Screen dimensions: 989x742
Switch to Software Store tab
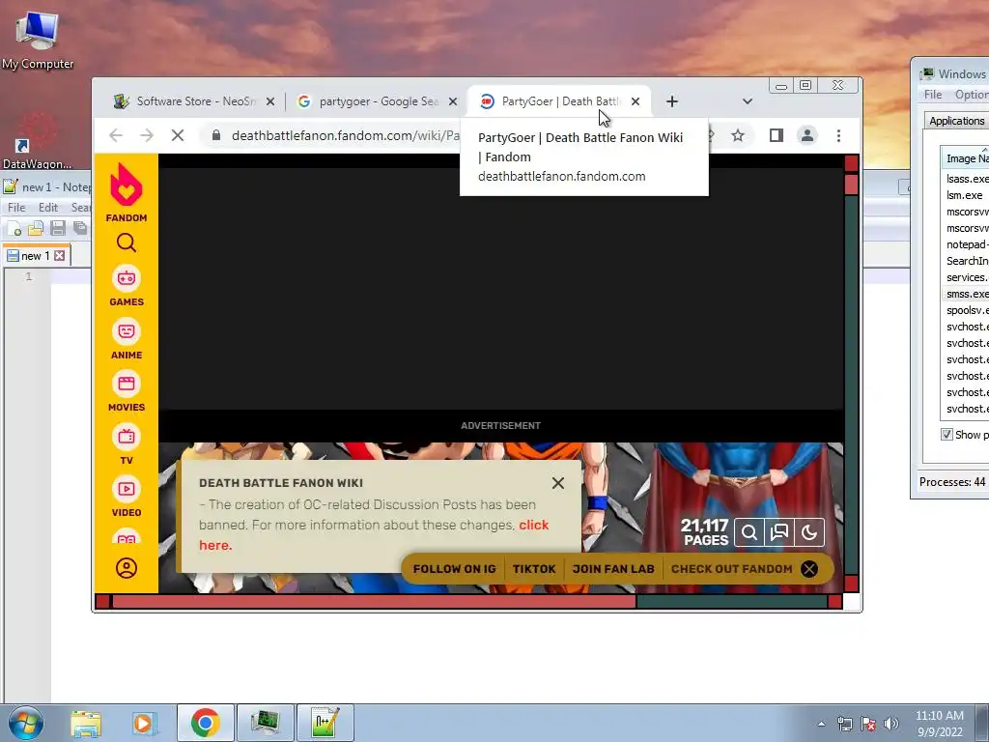point(193,101)
